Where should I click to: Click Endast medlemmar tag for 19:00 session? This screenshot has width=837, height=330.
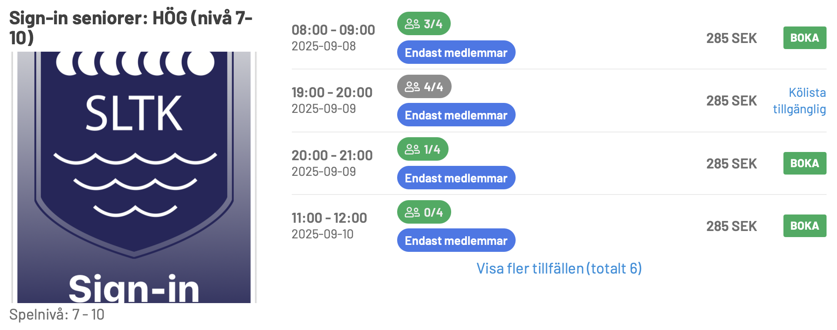tap(456, 115)
